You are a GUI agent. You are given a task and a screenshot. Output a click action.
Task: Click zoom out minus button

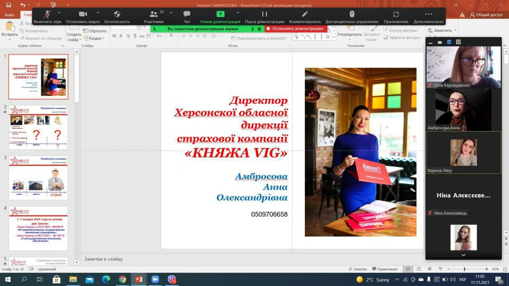(x=449, y=269)
